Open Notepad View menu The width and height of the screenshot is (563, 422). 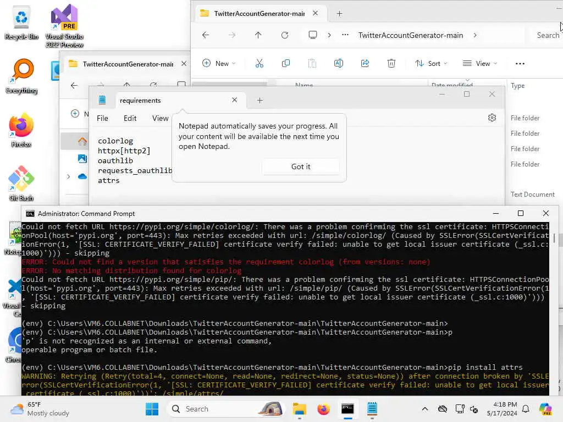(160, 118)
